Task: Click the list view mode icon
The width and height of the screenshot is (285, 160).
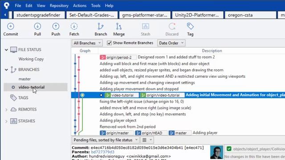Action: 144,140
